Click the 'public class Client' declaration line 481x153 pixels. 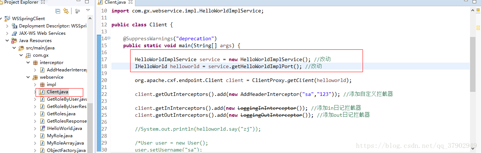(142, 25)
